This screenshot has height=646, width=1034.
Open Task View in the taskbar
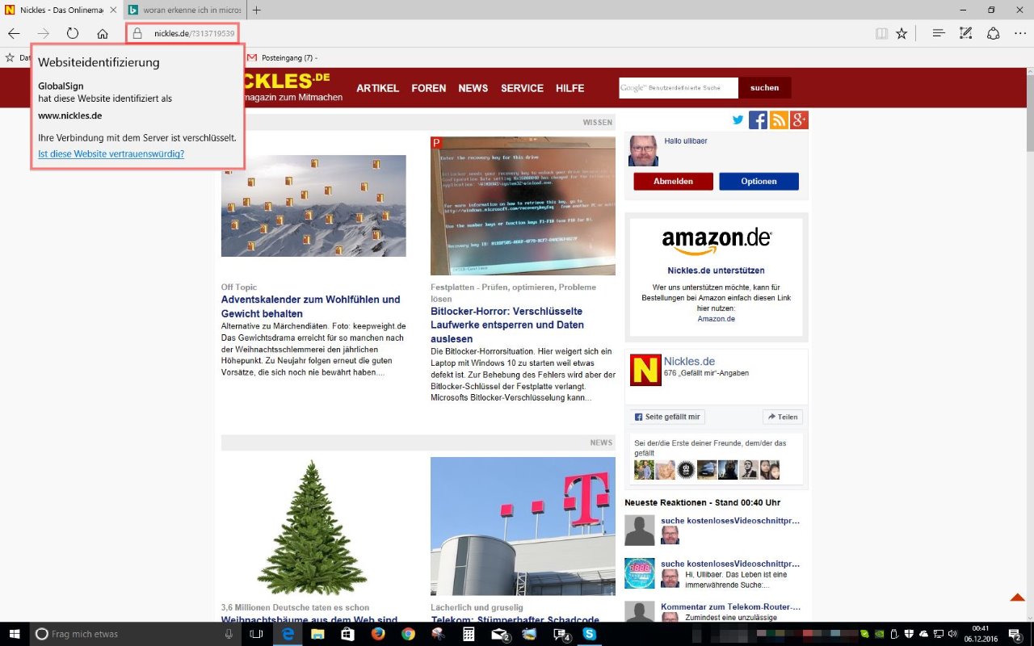[257, 634]
